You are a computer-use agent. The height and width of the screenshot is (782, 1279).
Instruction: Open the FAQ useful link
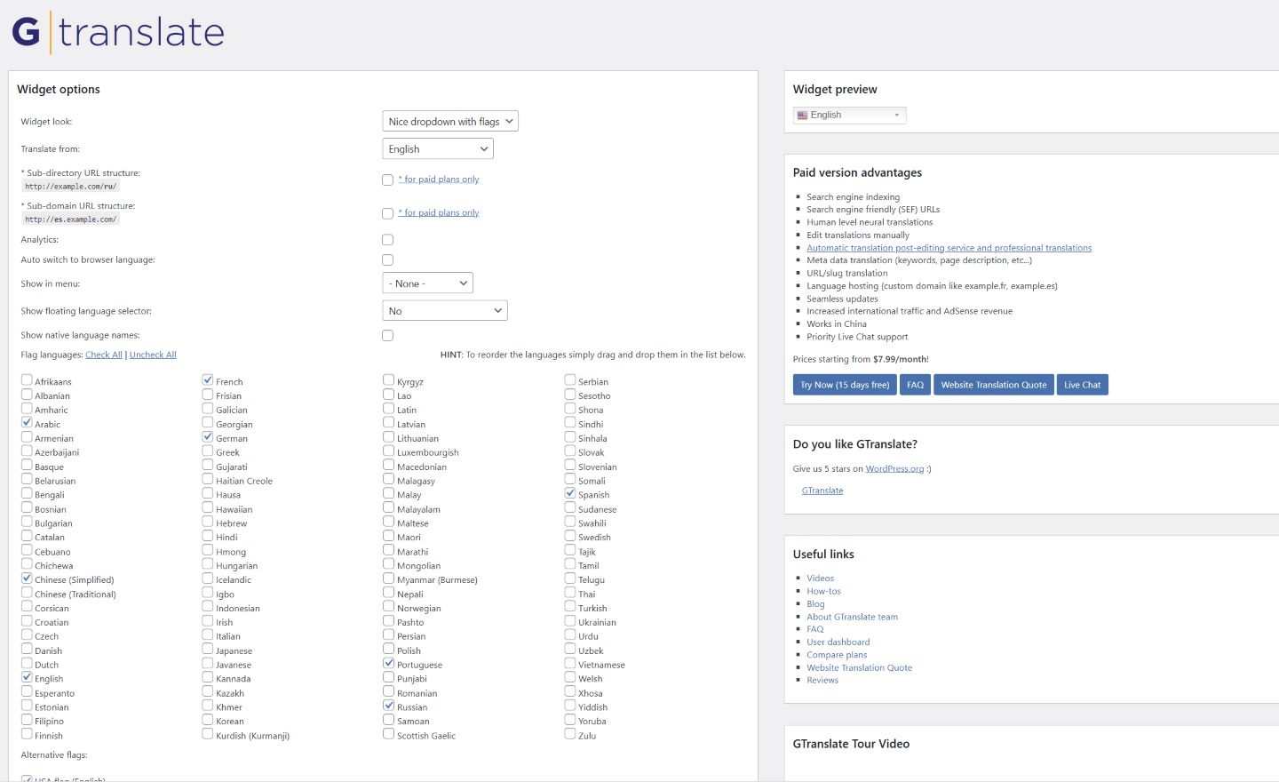pos(815,629)
